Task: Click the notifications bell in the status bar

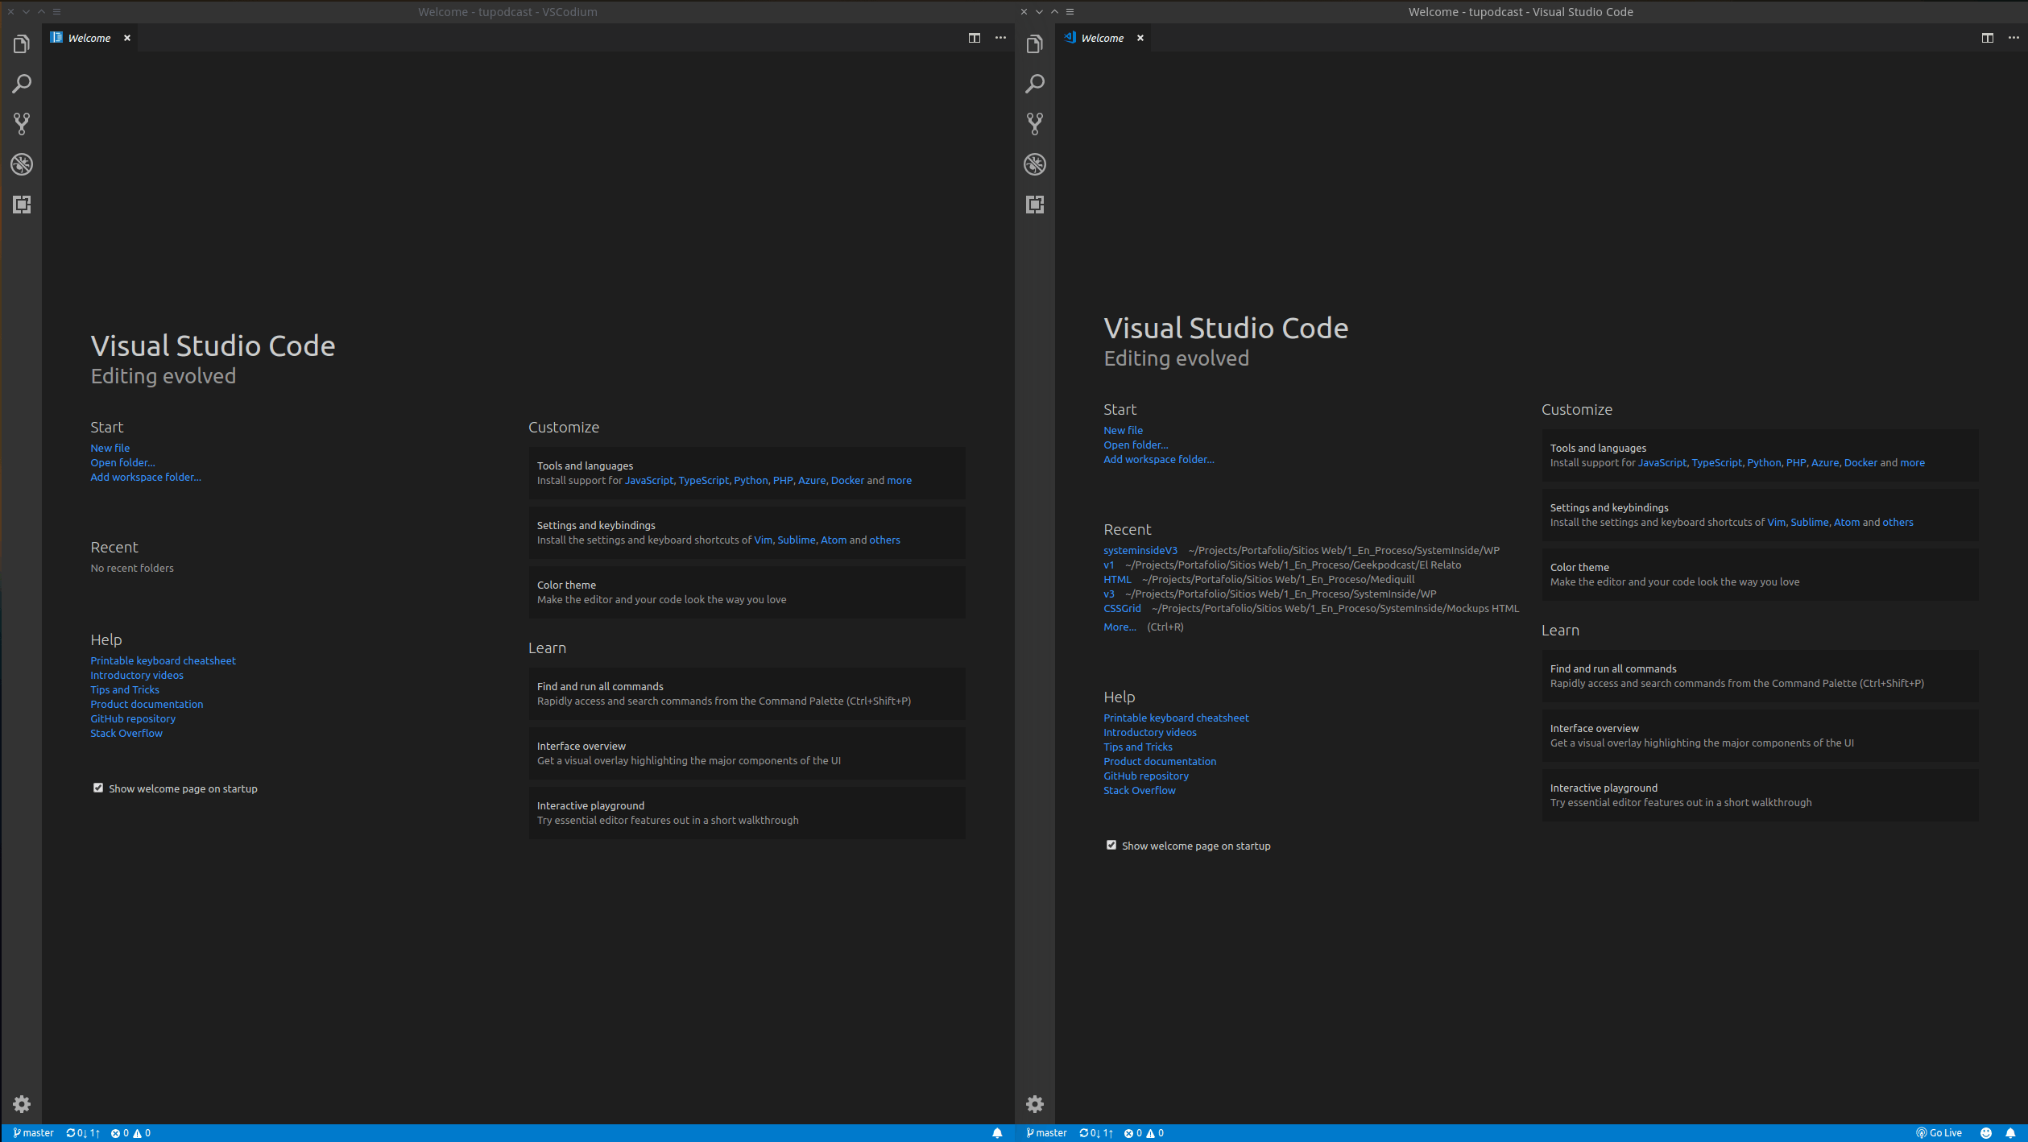Action: [x=997, y=1132]
